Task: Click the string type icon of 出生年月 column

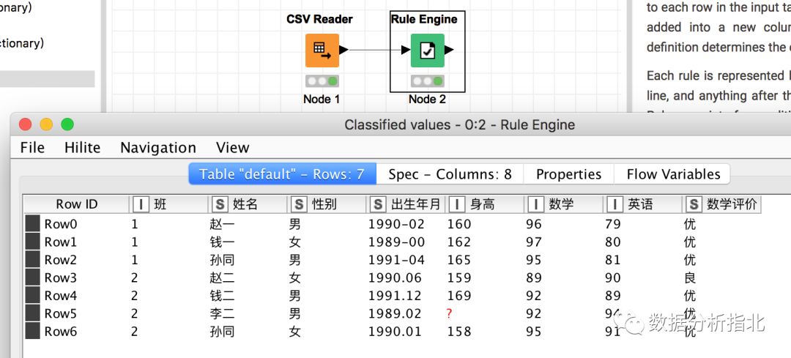Action: (378, 204)
